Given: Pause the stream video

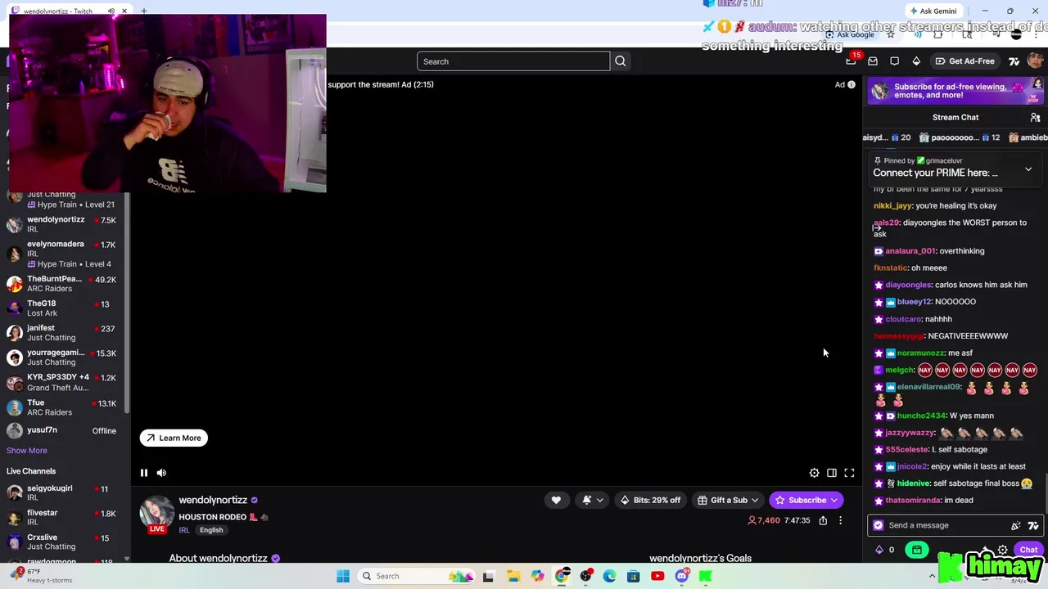Looking at the screenshot, I should (x=143, y=473).
